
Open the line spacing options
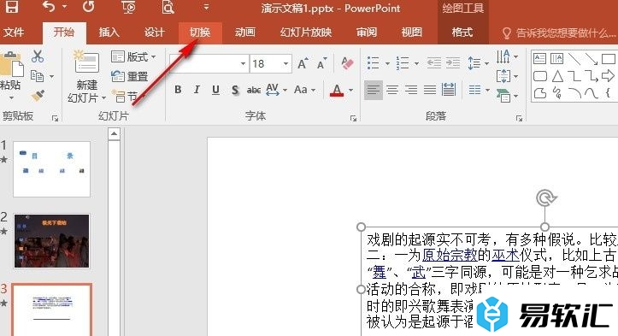[478, 63]
